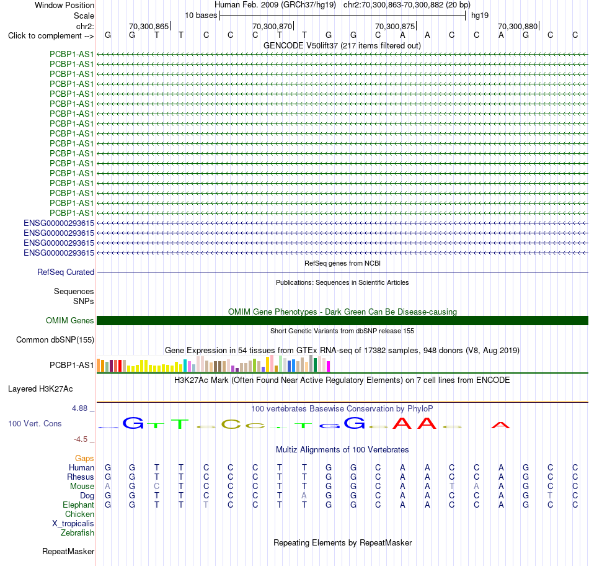Screen dimensions: 589x566
Task: Select the Mouse alignment row label
Action: [x=82, y=487]
